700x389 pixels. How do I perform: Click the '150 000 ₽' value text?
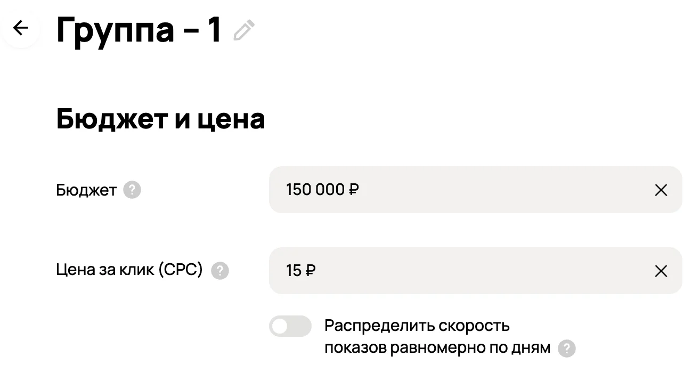322,190
